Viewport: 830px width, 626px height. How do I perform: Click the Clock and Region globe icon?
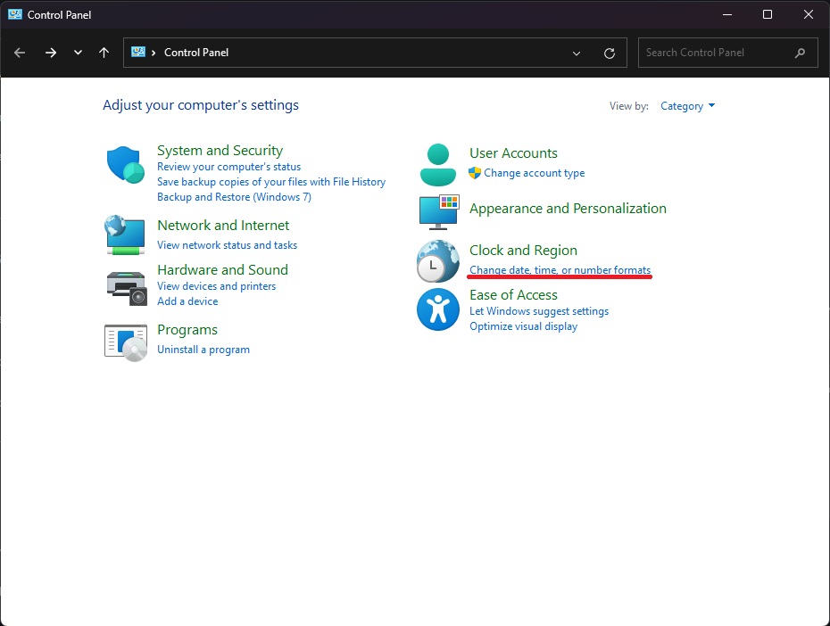[438, 260]
